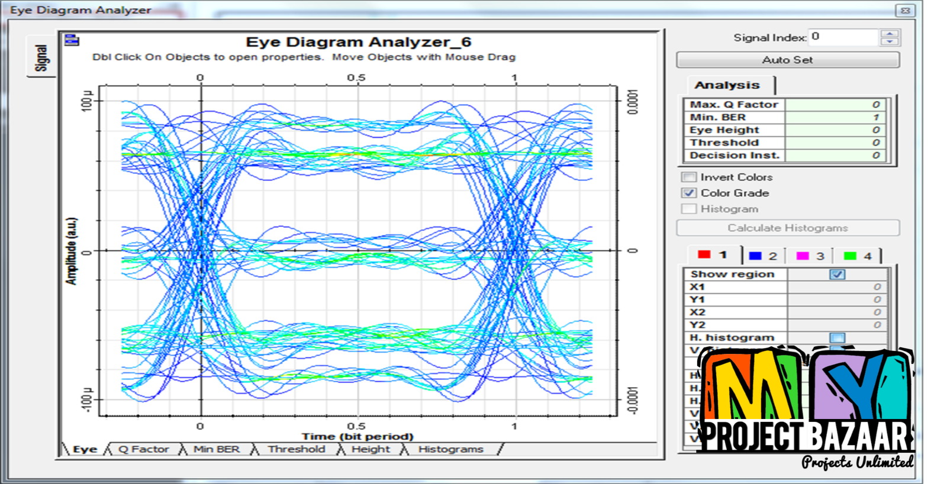Select the magenta region 3 tab
The image size is (947, 484).
click(x=810, y=256)
